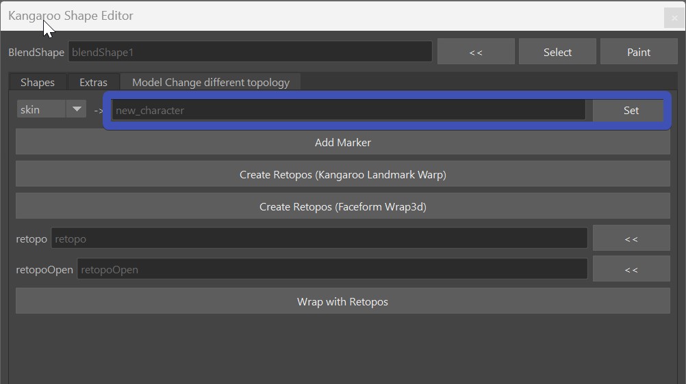The width and height of the screenshot is (686, 384).
Task: Click into the retopoOpen input field
Action: point(332,269)
